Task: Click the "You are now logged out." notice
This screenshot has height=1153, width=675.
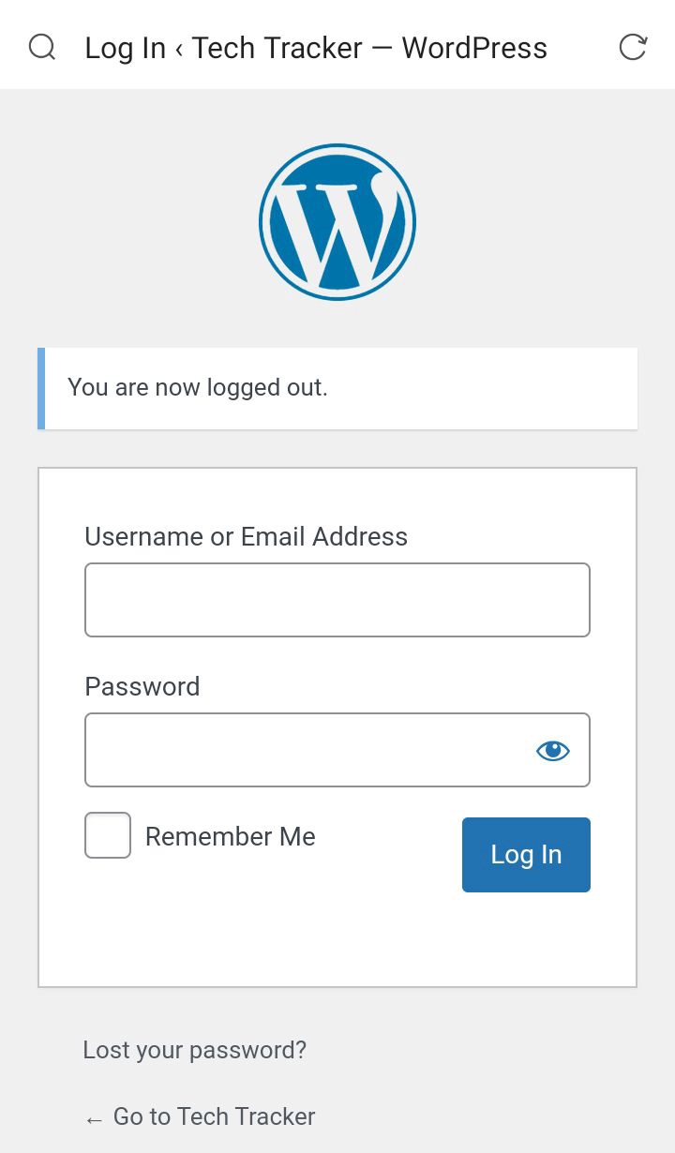Action: 198,387
